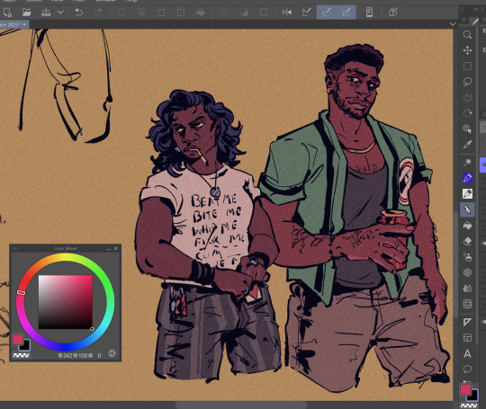The height and width of the screenshot is (409, 486).
Task: Select the Ruler triangle tool
Action: (x=467, y=322)
